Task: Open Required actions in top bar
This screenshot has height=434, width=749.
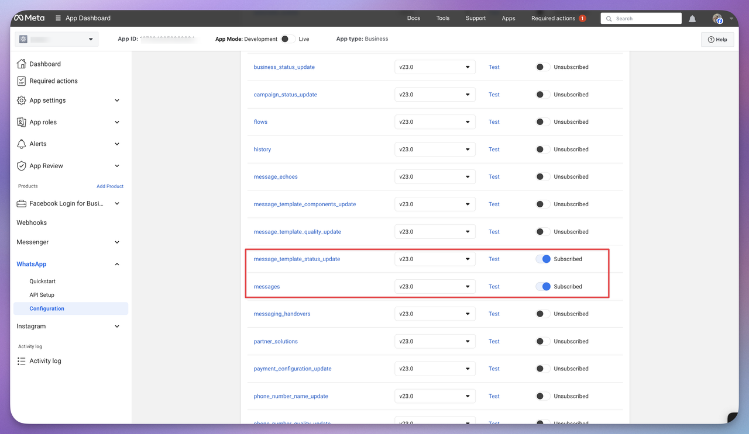Action: (553, 18)
